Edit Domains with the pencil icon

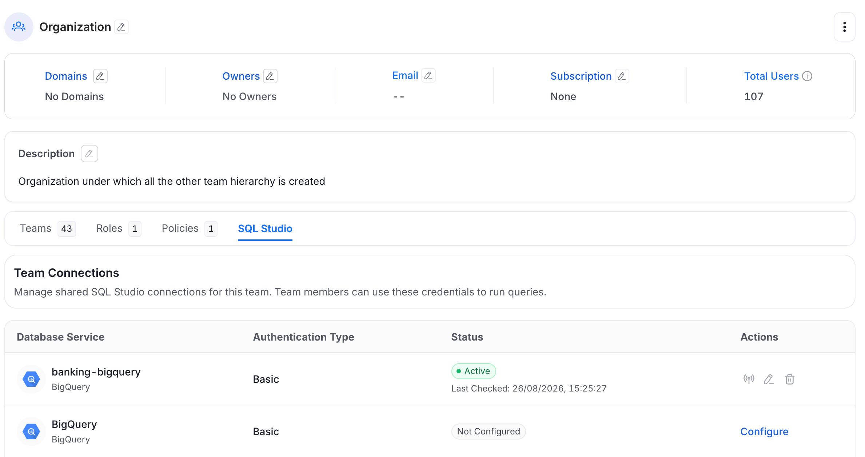(x=100, y=76)
